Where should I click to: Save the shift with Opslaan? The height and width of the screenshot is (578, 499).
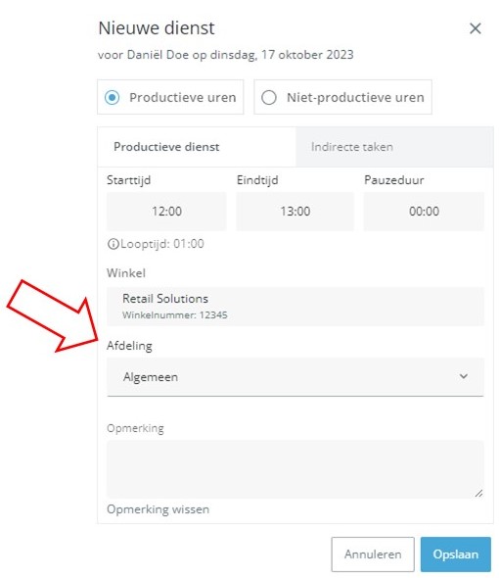tap(456, 554)
